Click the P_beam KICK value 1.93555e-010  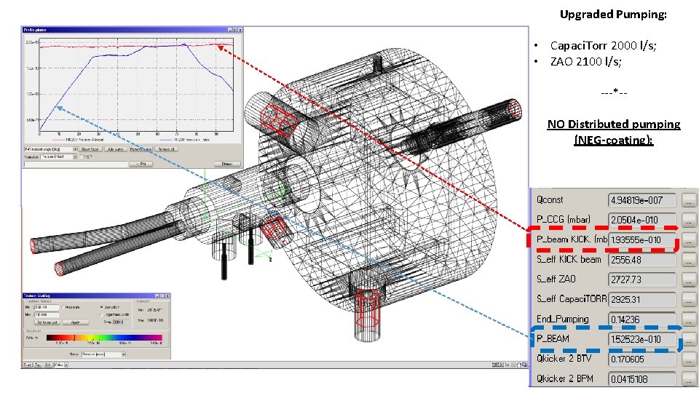(x=642, y=239)
